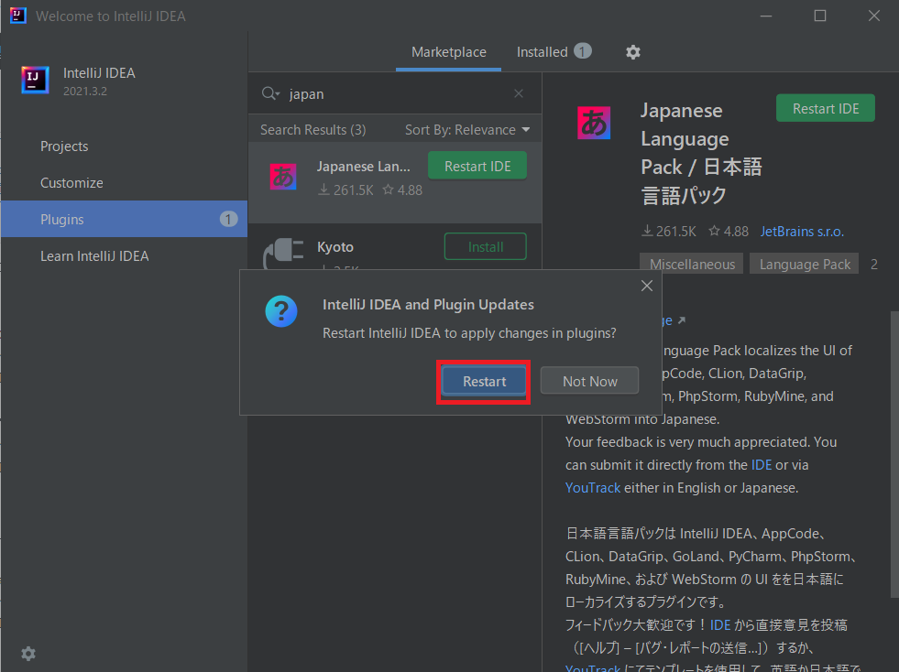
Task: Select the Japanese Language Pack list icon
Action: (283, 177)
